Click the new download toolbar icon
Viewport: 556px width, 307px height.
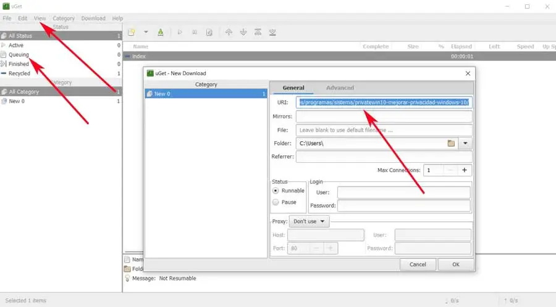pyautogui.click(x=131, y=32)
